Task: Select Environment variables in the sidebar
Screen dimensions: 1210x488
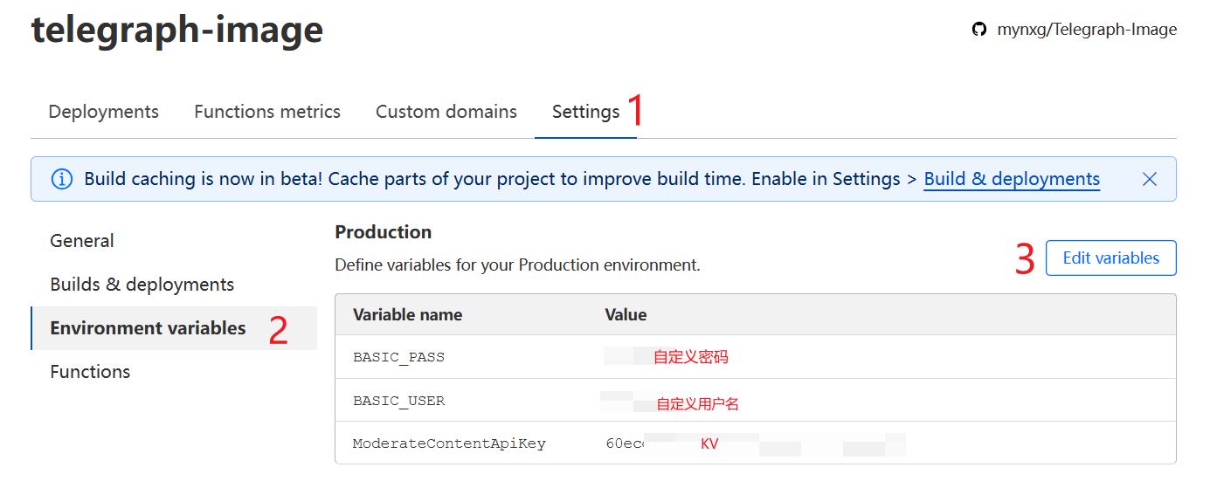Action: pyautogui.click(x=148, y=328)
